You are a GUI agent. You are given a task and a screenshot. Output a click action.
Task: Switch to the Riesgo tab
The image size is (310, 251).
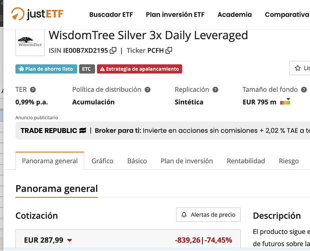[288, 161]
